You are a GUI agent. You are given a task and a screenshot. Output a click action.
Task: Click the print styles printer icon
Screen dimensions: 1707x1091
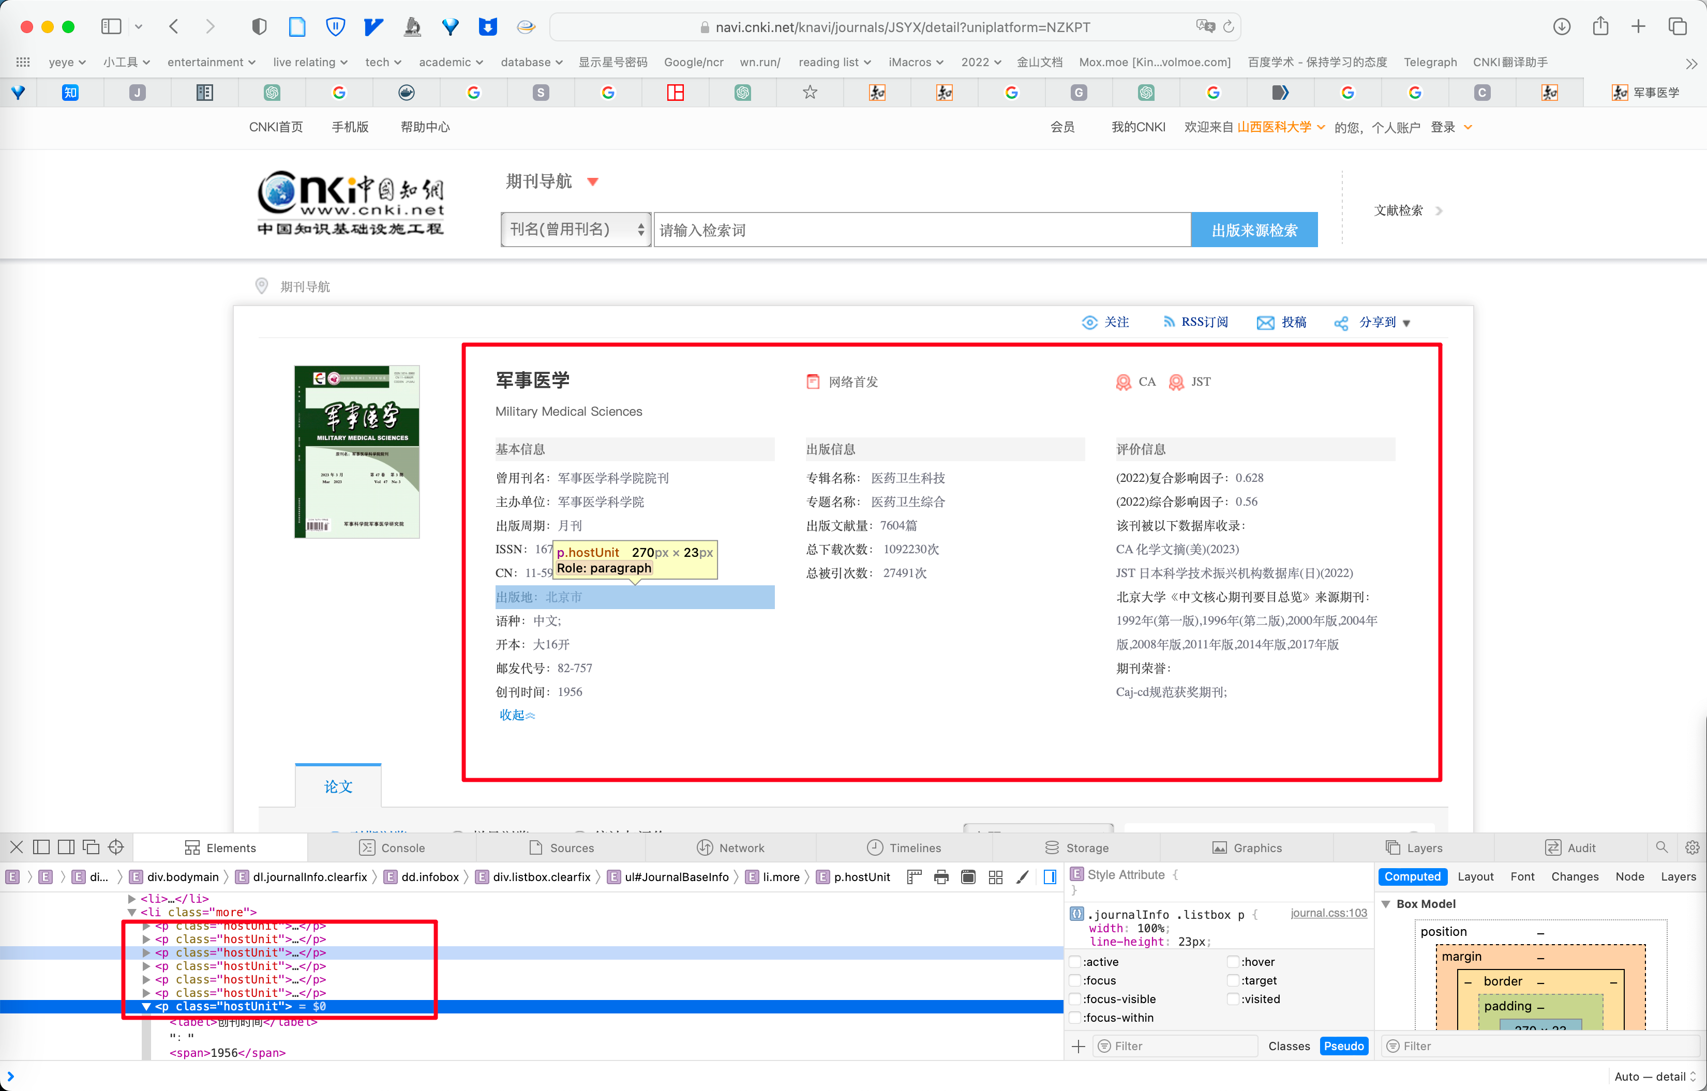[941, 877]
